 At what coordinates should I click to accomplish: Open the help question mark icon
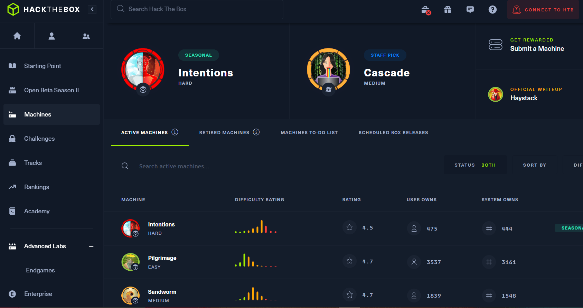pos(492,10)
